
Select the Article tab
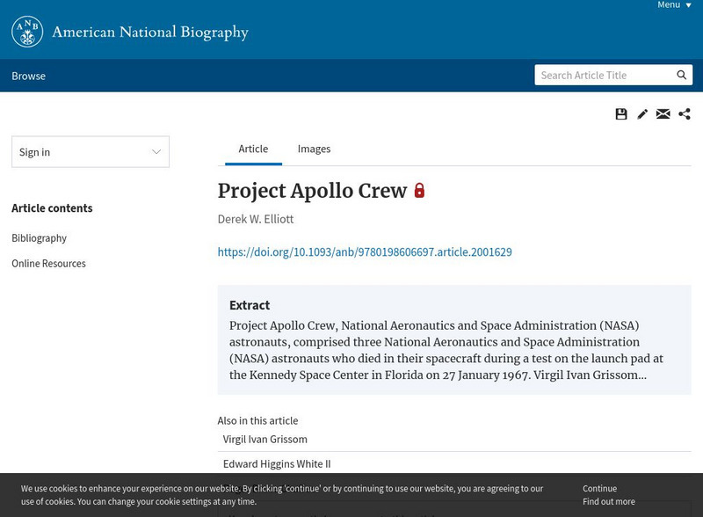(x=253, y=149)
